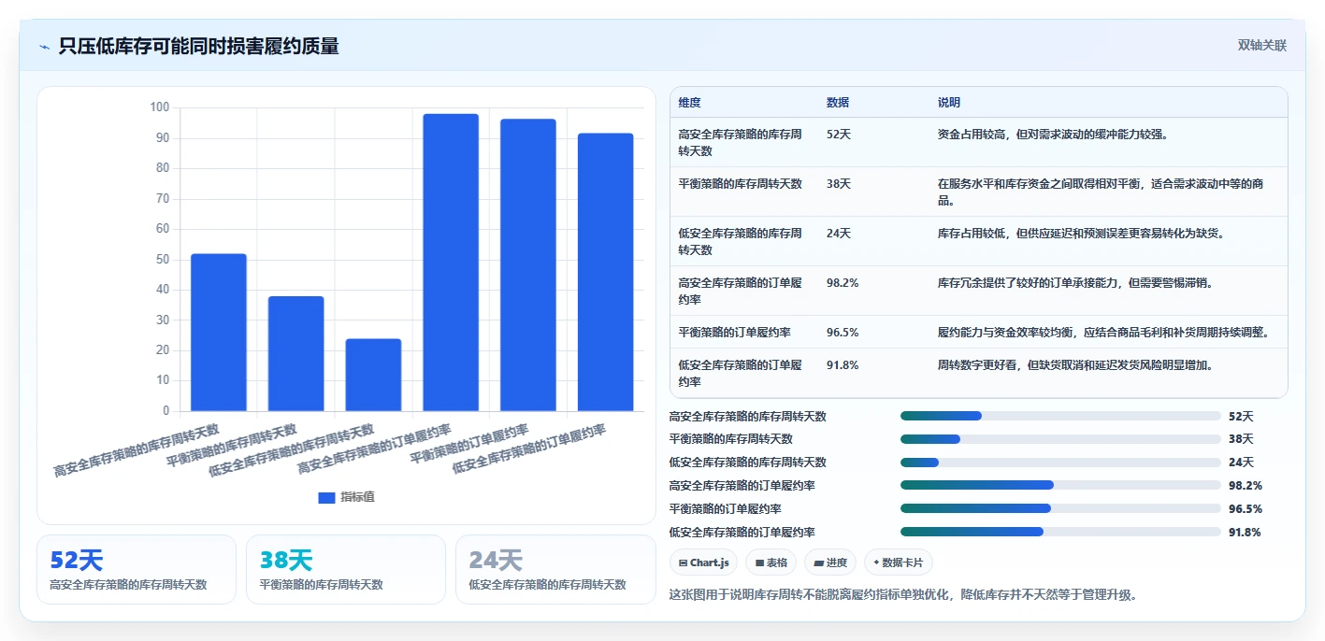Select the Chart.js chip
This screenshot has width=1325, height=641.
pyautogui.click(x=704, y=563)
